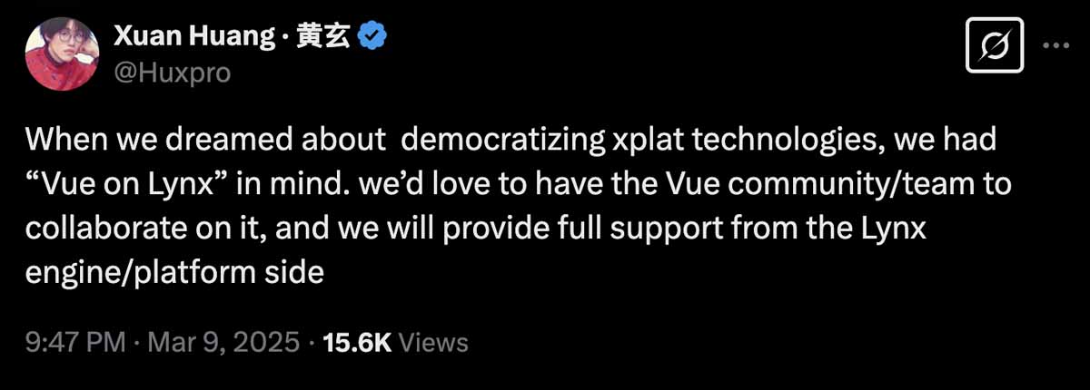Click the blue verified checkmark badge
Screen dimensions: 1090x390
click(373, 38)
